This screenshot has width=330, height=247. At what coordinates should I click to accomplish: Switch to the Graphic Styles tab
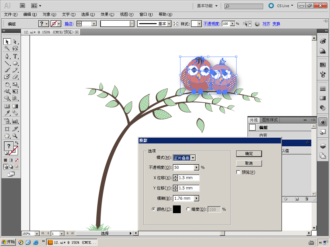pos(270,120)
